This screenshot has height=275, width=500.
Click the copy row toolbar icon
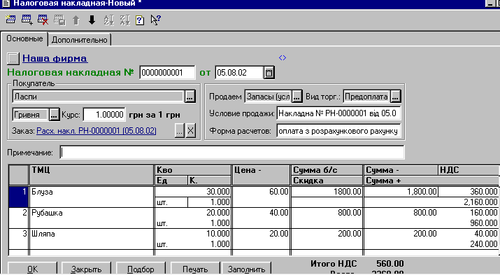tap(59, 20)
